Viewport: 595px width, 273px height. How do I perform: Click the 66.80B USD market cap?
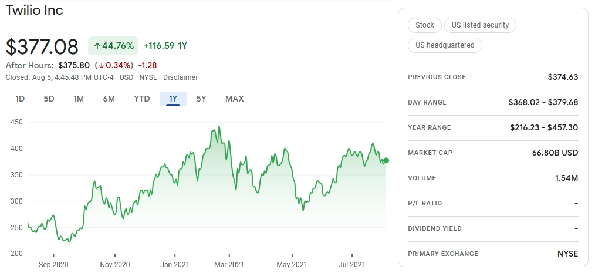(x=555, y=153)
